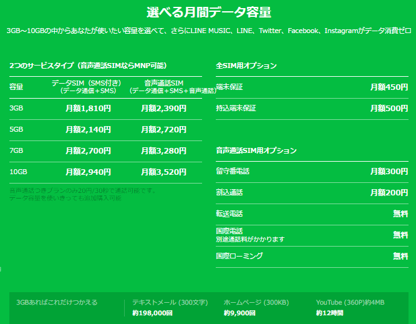416x324 pixels.
Task: Click the 留守番電話 option label
Action: click(233, 171)
